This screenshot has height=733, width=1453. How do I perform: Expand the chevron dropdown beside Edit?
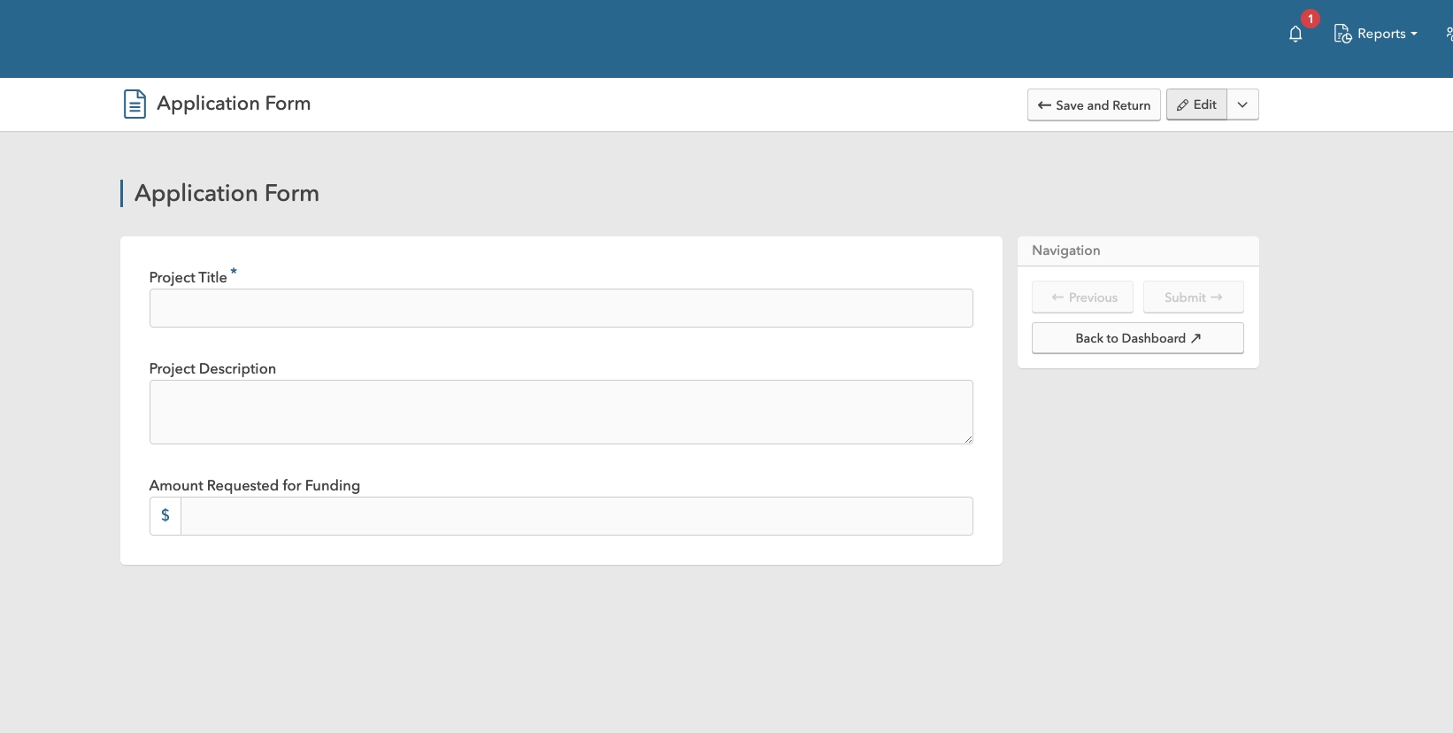1242,104
